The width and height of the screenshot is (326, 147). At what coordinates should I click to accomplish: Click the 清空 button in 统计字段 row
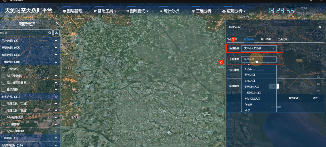point(274,86)
